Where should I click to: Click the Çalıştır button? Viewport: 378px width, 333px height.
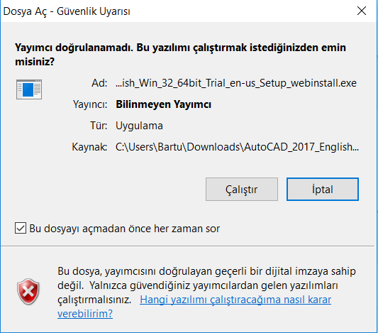click(242, 189)
